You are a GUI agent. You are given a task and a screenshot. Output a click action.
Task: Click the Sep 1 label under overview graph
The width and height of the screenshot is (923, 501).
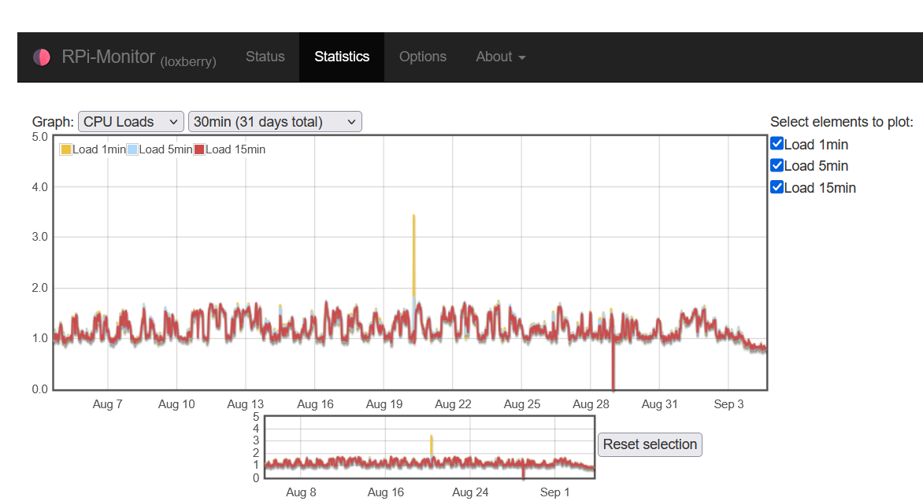pyautogui.click(x=554, y=492)
